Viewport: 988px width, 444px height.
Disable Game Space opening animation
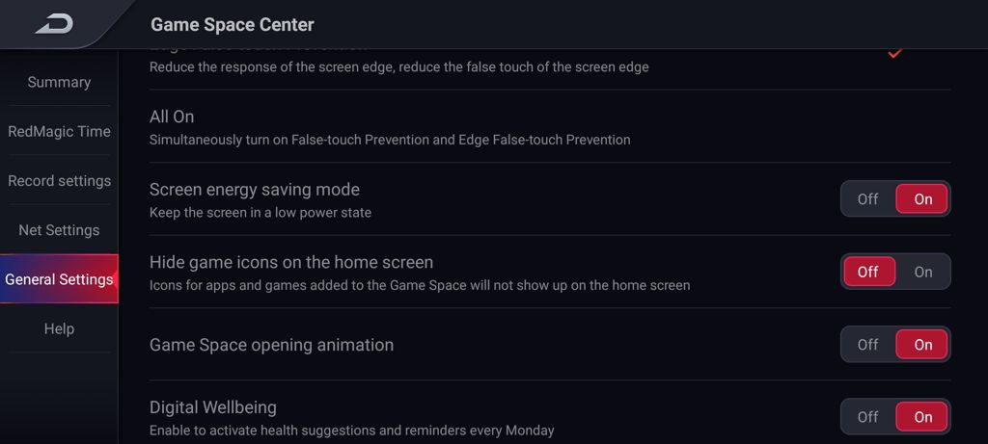(x=867, y=345)
